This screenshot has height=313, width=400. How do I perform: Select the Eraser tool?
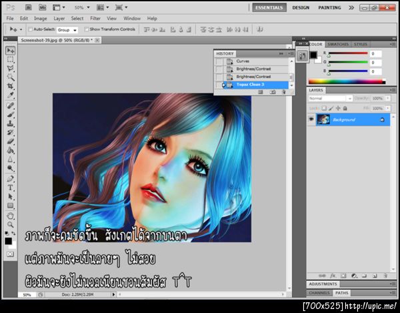click(11, 141)
